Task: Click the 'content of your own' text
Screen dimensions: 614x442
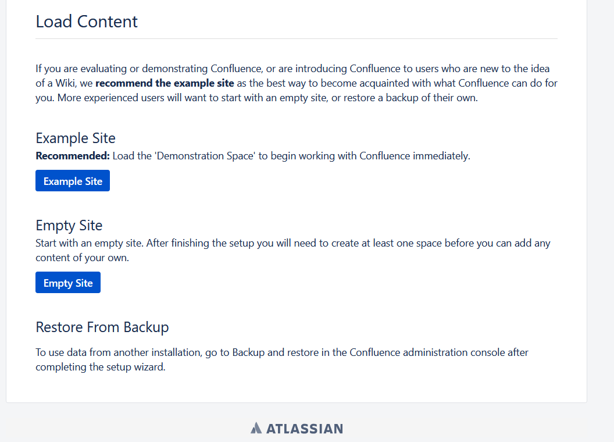Action: (81, 258)
